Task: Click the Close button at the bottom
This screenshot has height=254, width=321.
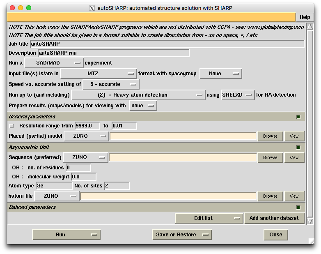Action: [276, 235]
